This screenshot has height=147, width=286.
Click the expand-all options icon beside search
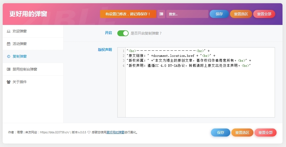click(161, 14)
